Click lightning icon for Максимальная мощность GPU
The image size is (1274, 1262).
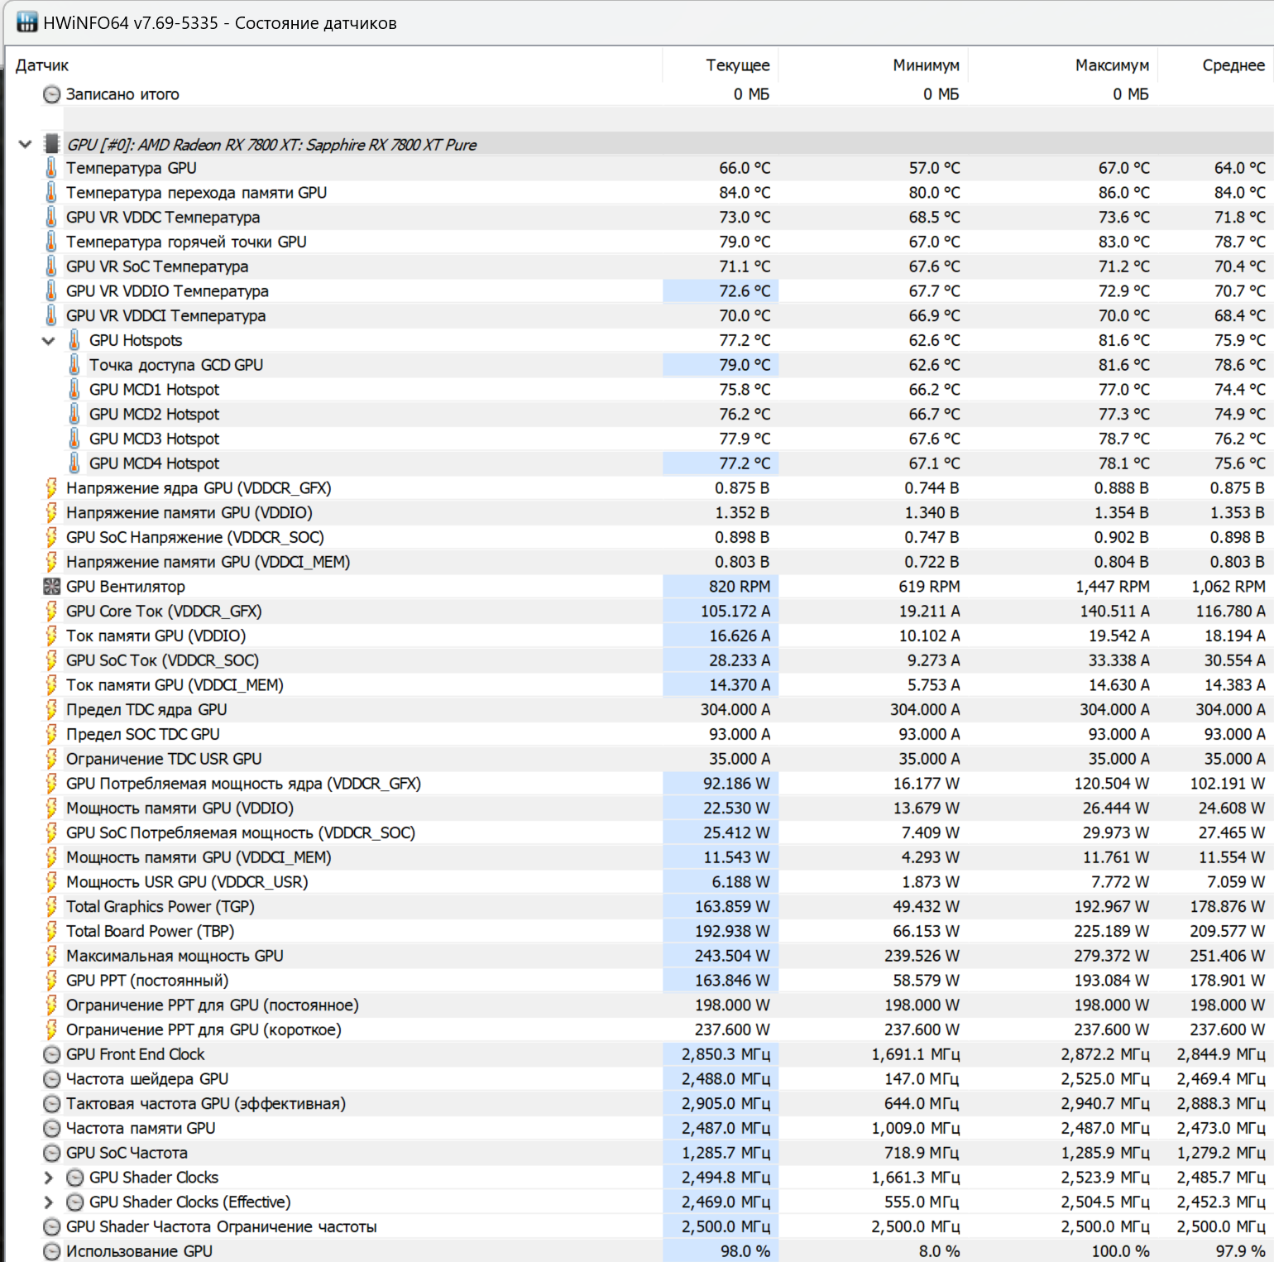point(51,956)
